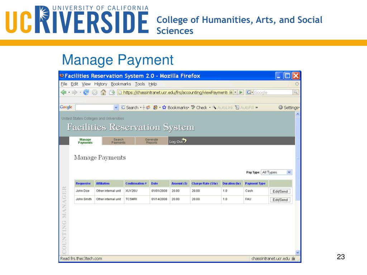
Task: Click the Log Out arrow link
Action: pyautogui.click(x=178, y=141)
